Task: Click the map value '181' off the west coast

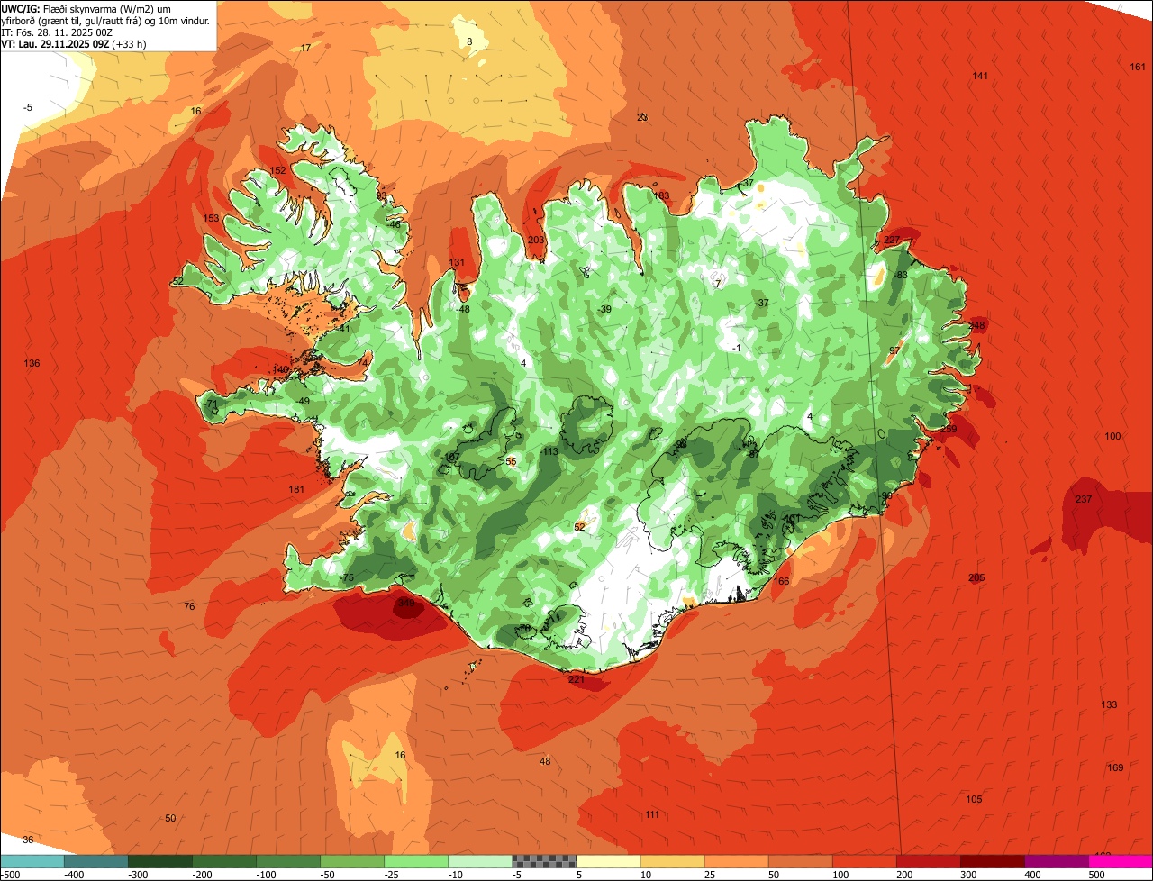Action: pos(296,489)
